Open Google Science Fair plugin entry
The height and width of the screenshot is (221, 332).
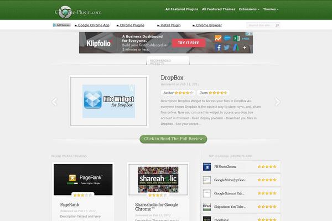pyautogui.click(x=229, y=193)
